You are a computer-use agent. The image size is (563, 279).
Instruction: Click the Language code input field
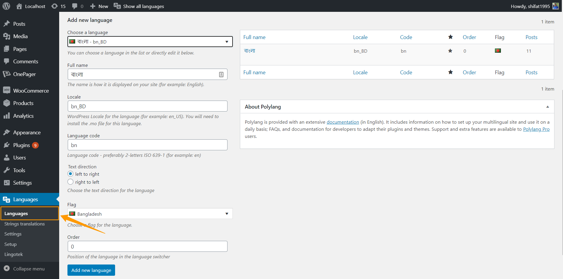147,145
